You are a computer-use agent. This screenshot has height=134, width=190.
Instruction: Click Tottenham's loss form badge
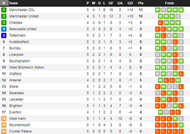click(x=164, y=35)
